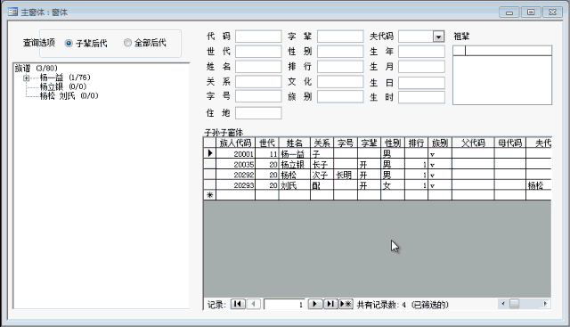The width and height of the screenshot is (570, 327).
Task: Open 族别 dropdown in 杨一益 row
Action: pyautogui.click(x=432, y=154)
